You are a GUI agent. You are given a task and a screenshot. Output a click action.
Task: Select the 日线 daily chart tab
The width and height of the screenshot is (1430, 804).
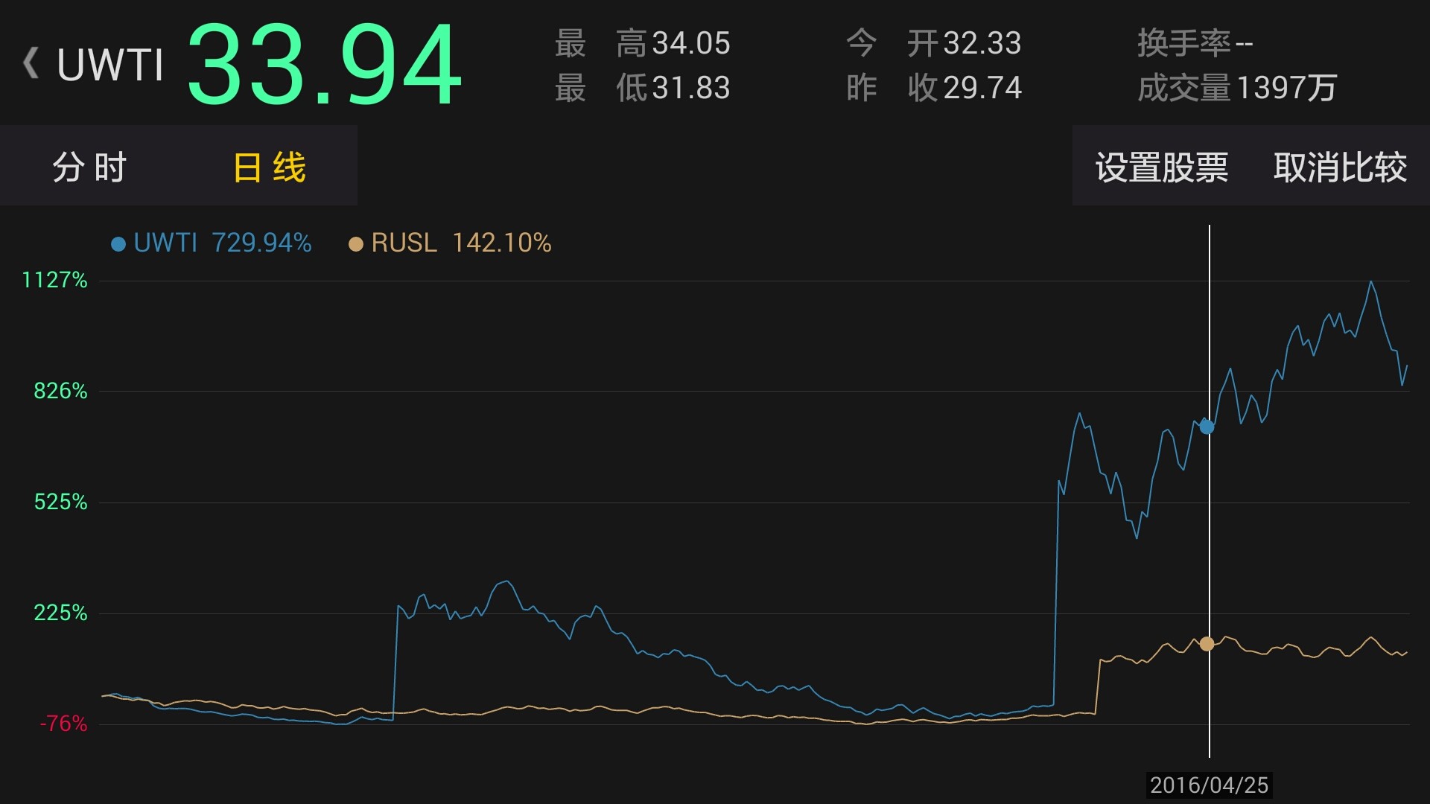(x=269, y=167)
